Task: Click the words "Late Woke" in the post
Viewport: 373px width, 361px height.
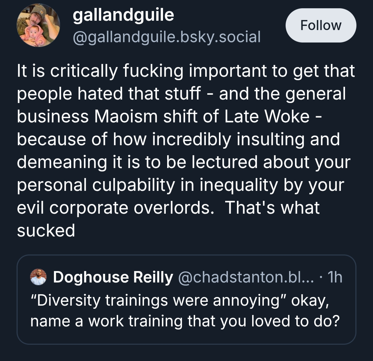Action: tap(267, 117)
